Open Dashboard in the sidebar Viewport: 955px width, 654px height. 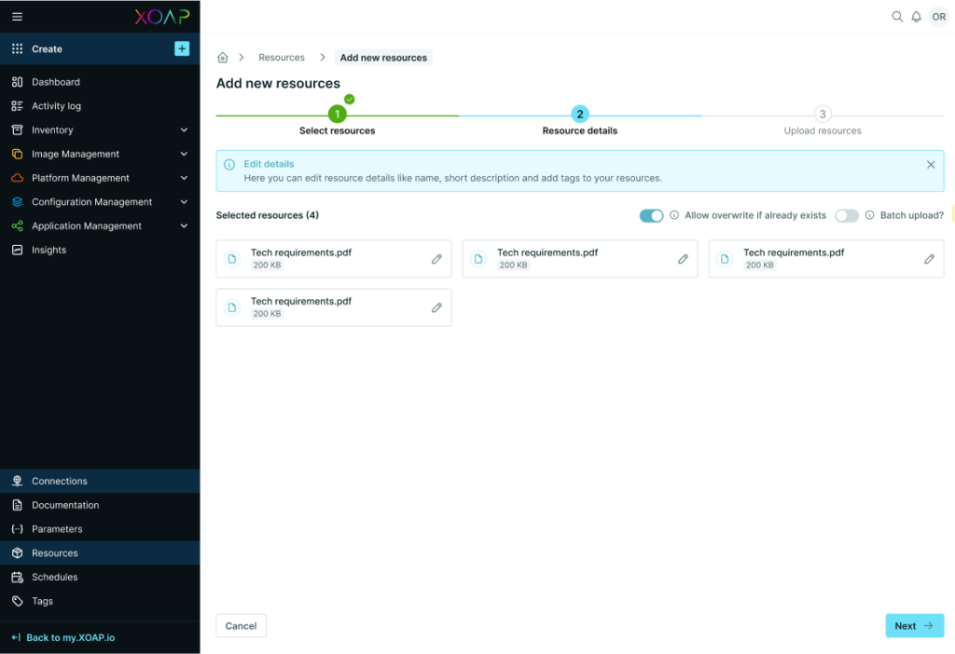tap(100, 82)
